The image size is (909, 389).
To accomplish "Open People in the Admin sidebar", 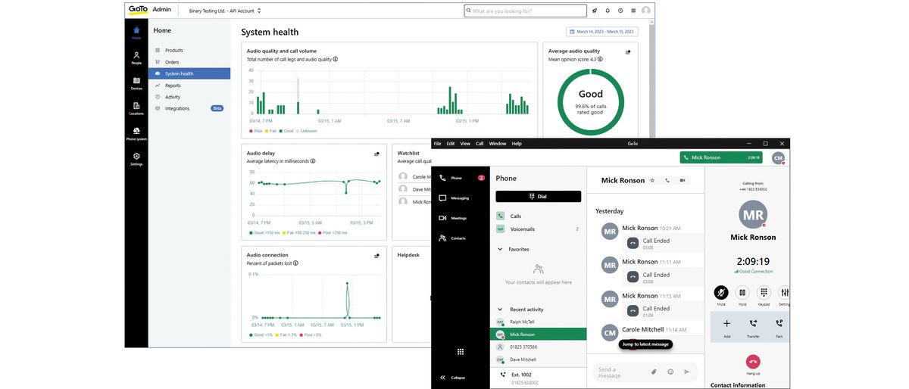I will coord(136,58).
